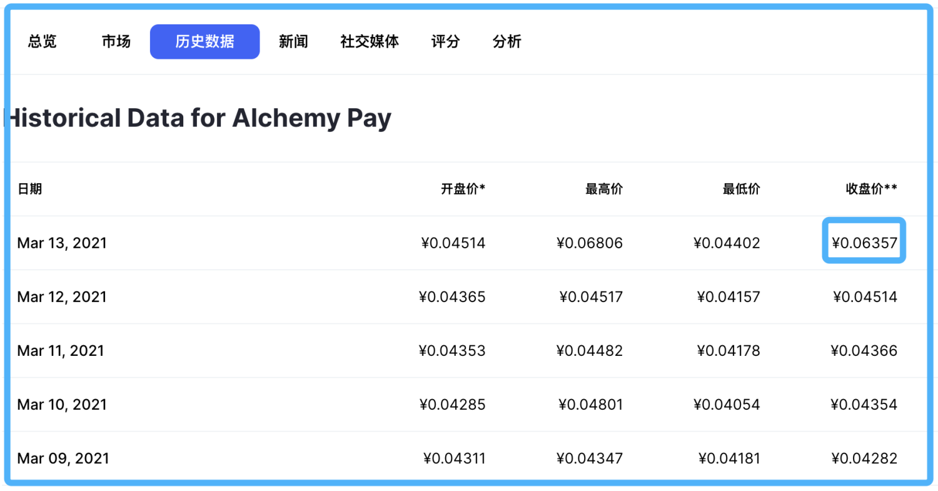The image size is (938, 491).
Task: Switch to the 市场 tab
Action: 116,42
